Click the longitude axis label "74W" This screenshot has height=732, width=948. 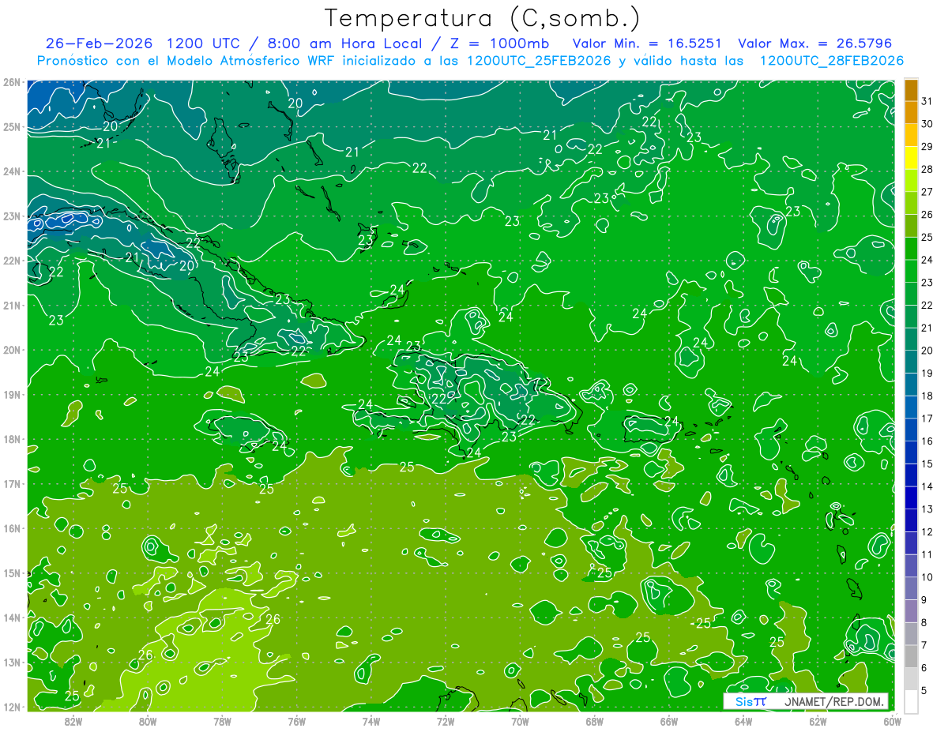click(371, 721)
